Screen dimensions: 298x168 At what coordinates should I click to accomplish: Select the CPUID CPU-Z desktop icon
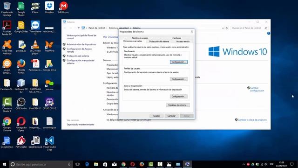(x=49, y=104)
